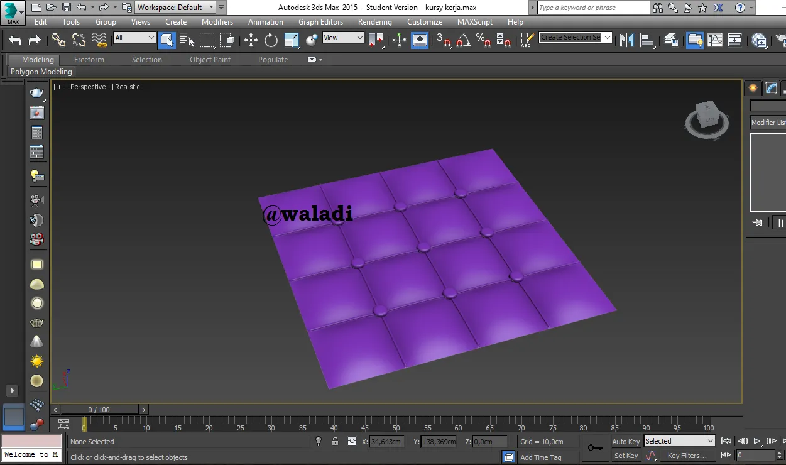The image size is (786, 465).
Task: Toggle Keyboard Shortcut Override
Action: pos(419,40)
